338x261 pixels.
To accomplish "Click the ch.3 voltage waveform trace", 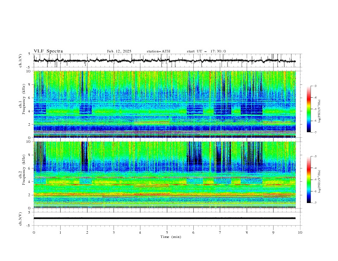I will click(x=164, y=218).
